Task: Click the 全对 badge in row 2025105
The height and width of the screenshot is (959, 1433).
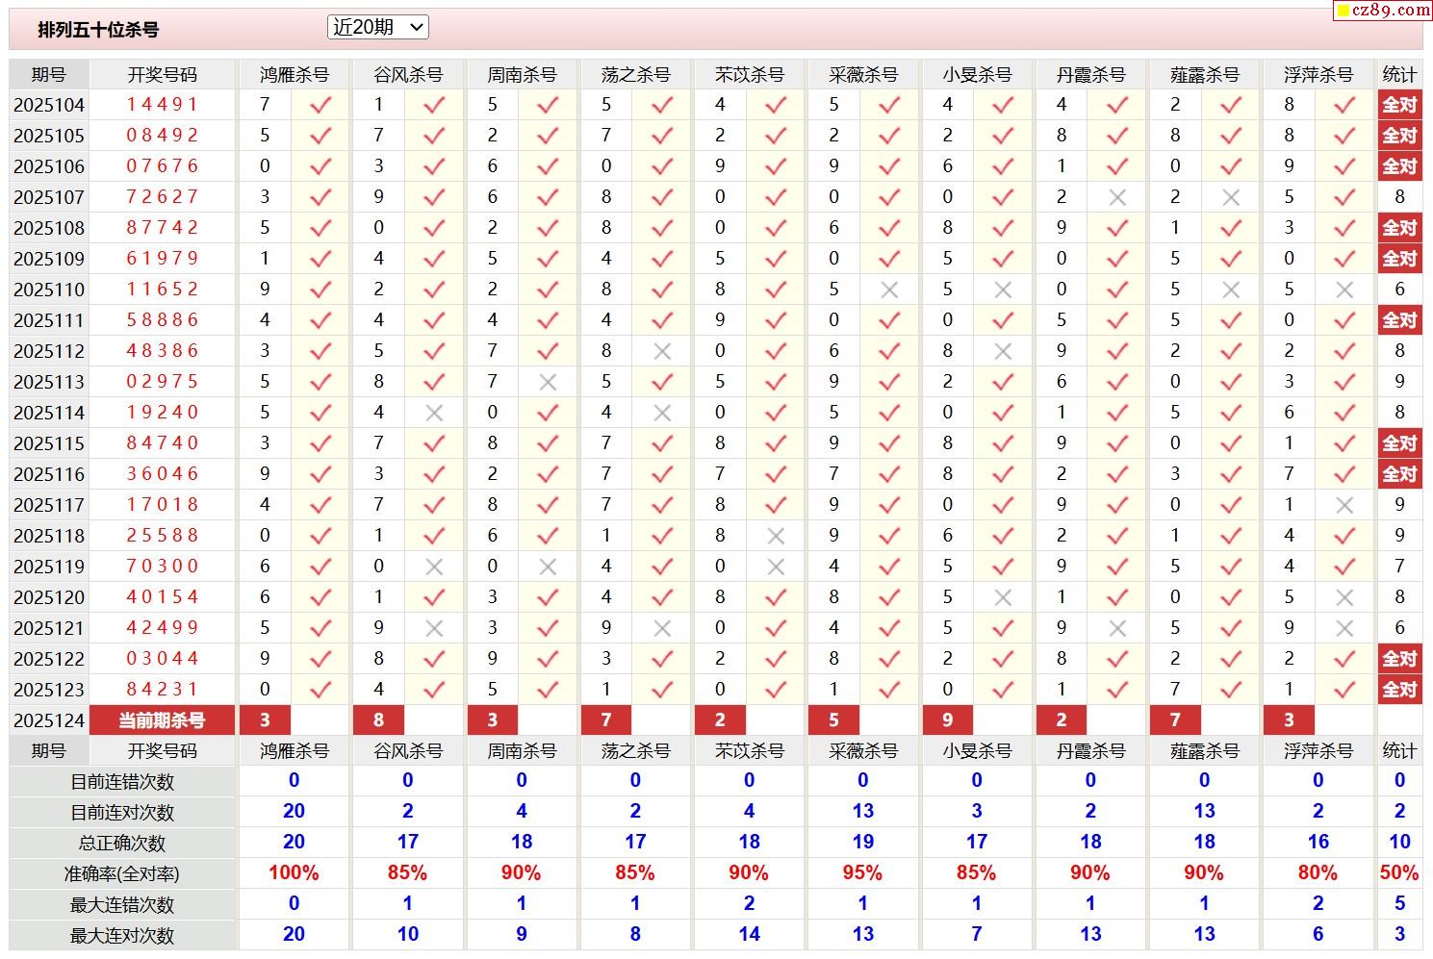Action: coord(1399,136)
